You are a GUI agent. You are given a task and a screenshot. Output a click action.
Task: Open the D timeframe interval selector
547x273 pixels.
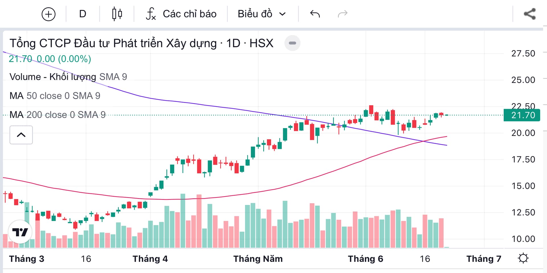(83, 14)
